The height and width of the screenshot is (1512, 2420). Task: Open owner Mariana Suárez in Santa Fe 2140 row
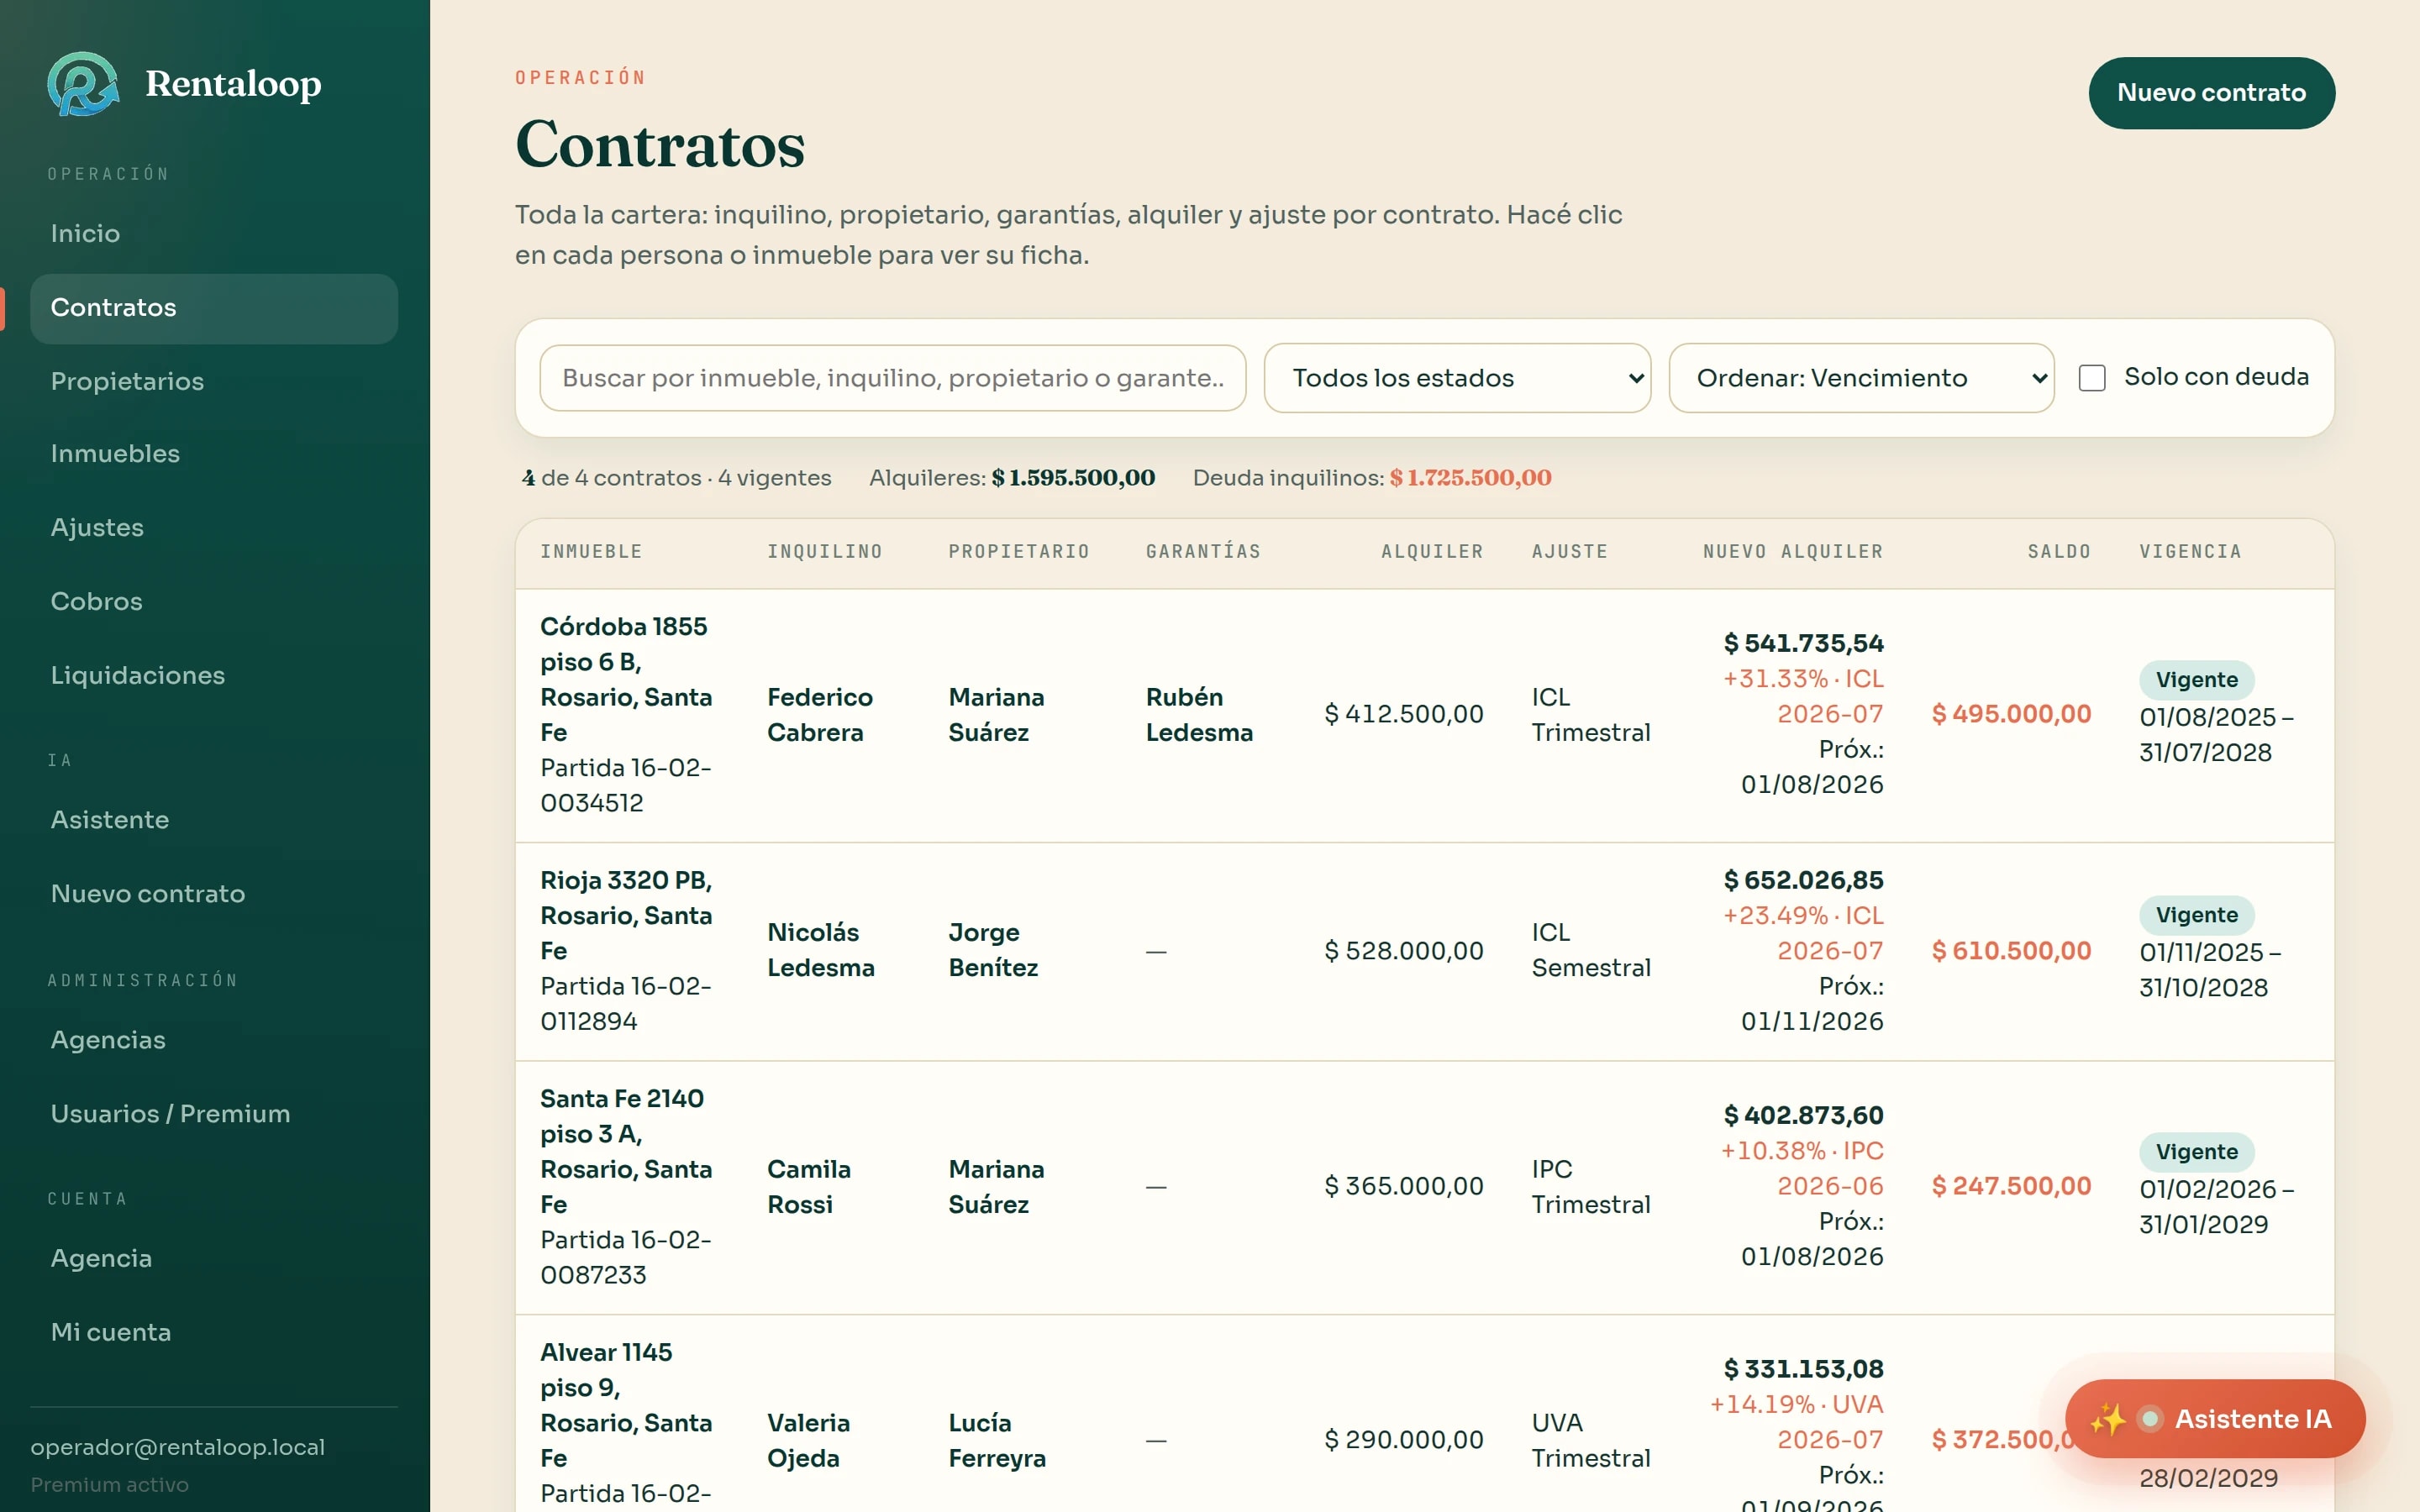click(x=996, y=1187)
